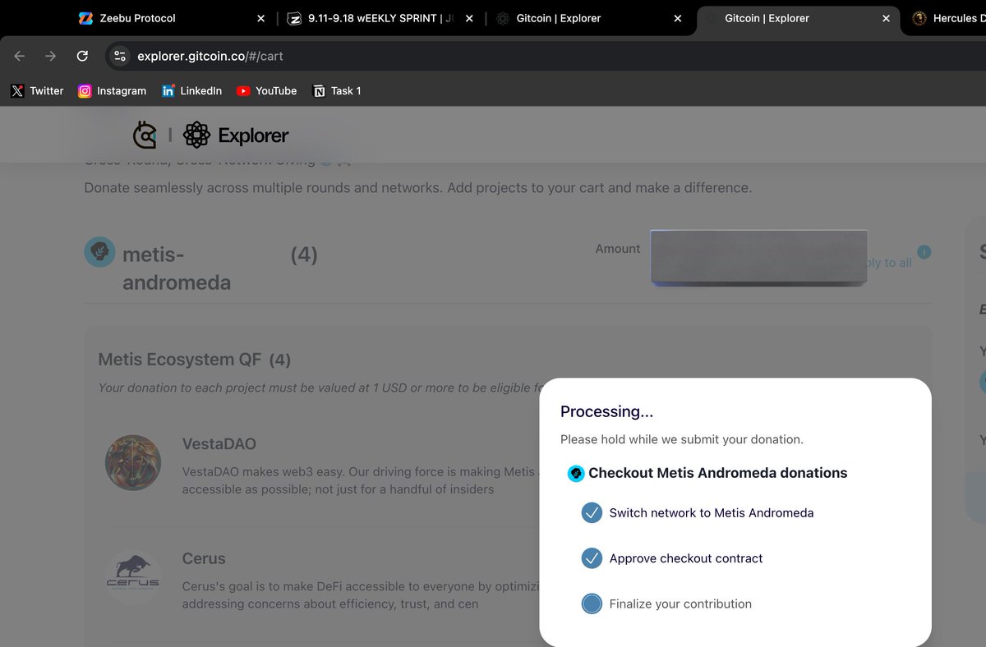The height and width of the screenshot is (647, 986).
Task: Click the Metis Ecosystem QF round heading
Action: point(195,360)
